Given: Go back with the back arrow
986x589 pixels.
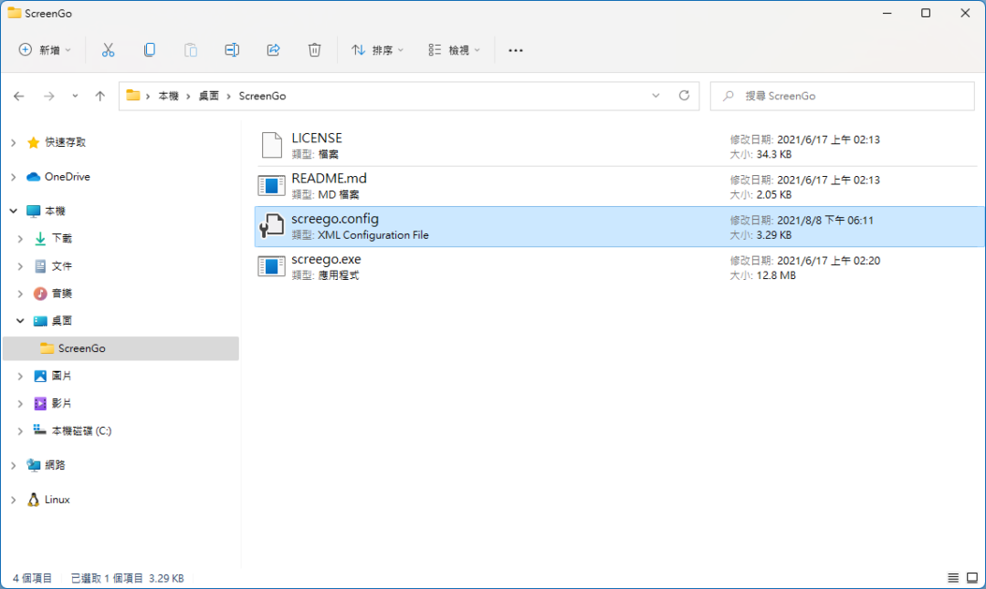Looking at the screenshot, I should [x=19, y=96].
